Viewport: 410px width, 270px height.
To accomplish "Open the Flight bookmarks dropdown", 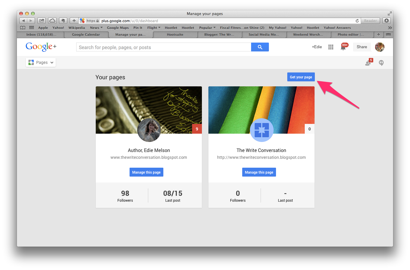I will (154, 28).
